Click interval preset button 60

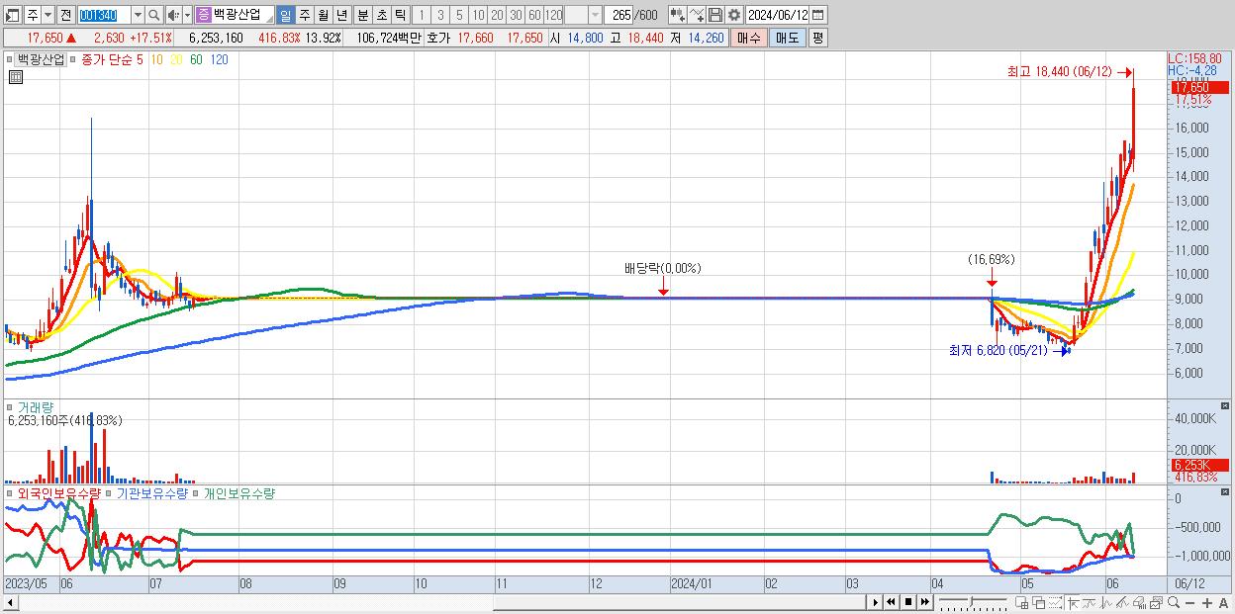(534, 15)
